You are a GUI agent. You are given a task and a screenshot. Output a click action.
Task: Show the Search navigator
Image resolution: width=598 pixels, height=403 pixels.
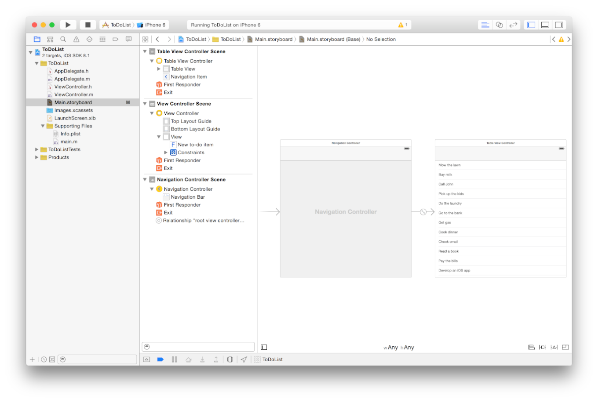[x=63, y=39]
